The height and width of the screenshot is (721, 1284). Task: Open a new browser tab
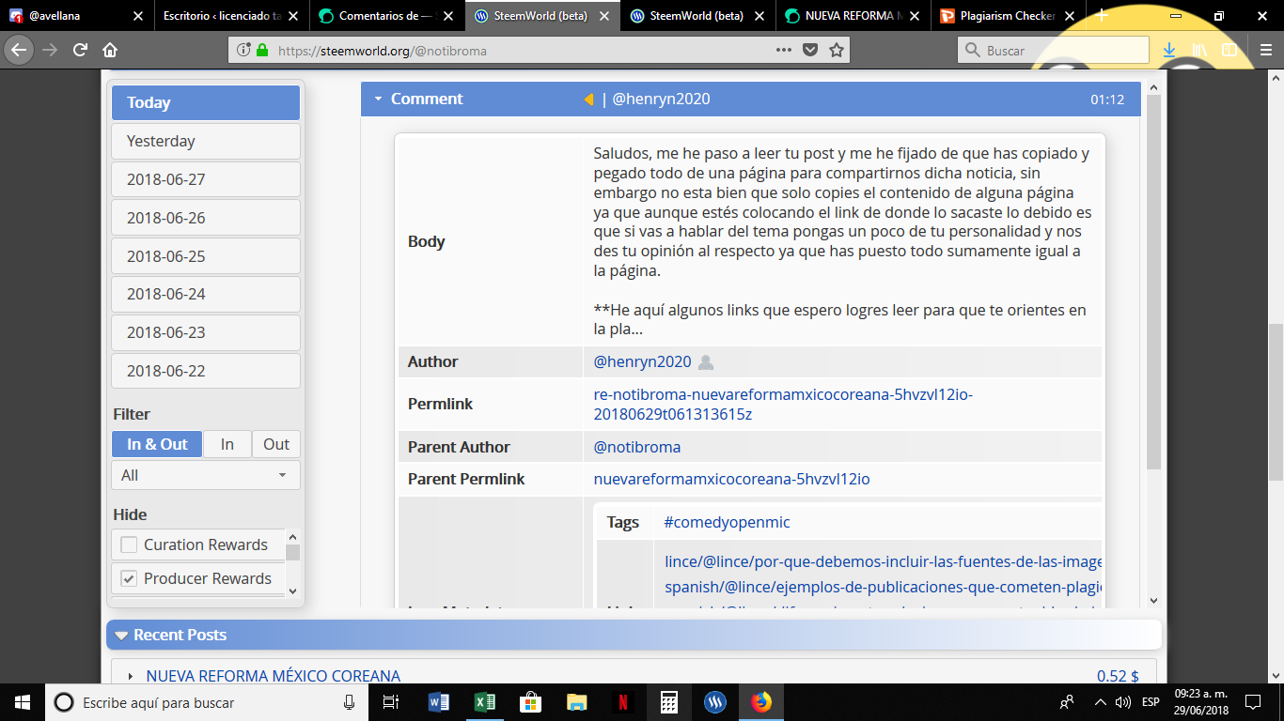point(1103,15)
